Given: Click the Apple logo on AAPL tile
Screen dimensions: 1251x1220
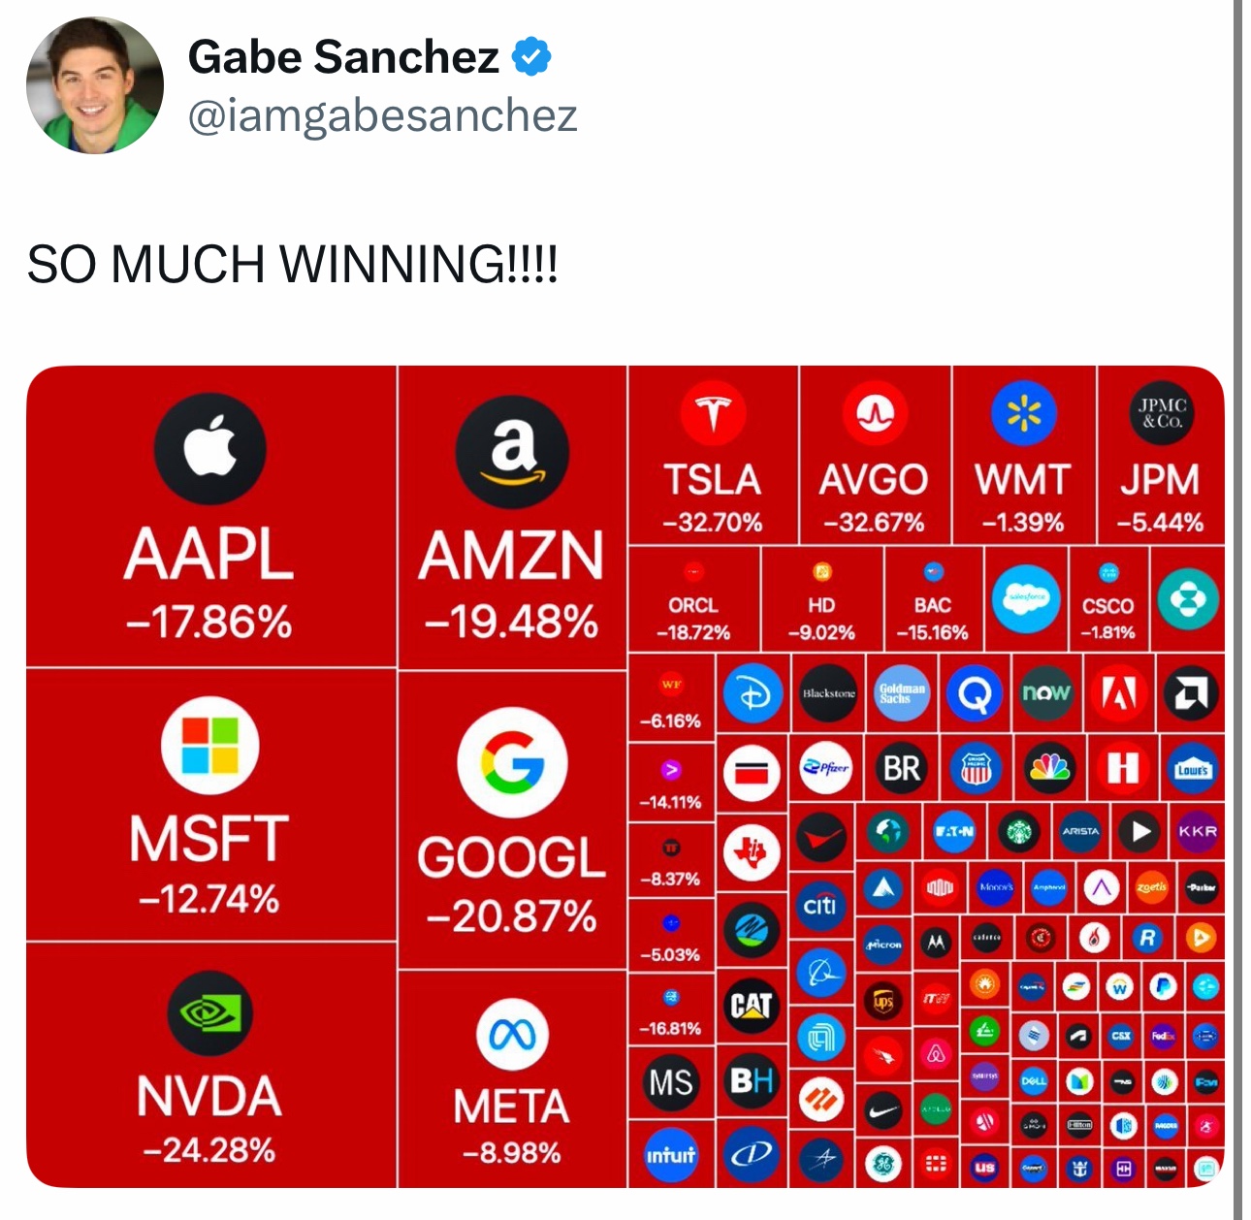Looking at the screenshot, I should click(x=209, y=449).
